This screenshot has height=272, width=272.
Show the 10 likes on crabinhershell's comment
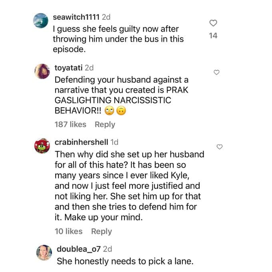(68, 231)
